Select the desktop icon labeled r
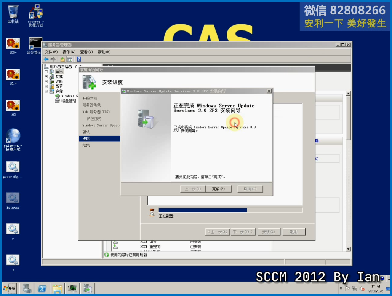Image resolution: width=392 pixels, height=296 pixels. (x=13, y=232)
